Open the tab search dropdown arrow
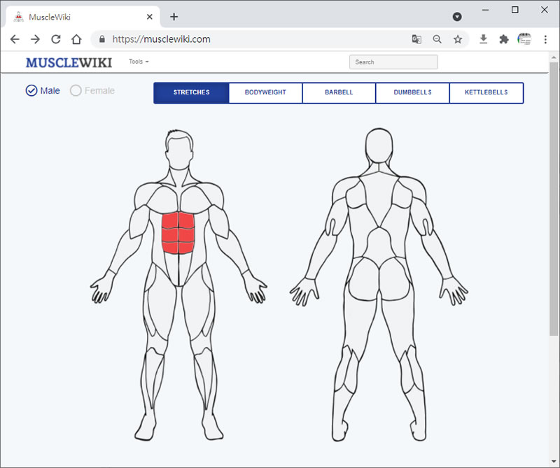Image resolution: width=560 pixels, height=468 pixels. pyautogui.click(x=457, y=17)
